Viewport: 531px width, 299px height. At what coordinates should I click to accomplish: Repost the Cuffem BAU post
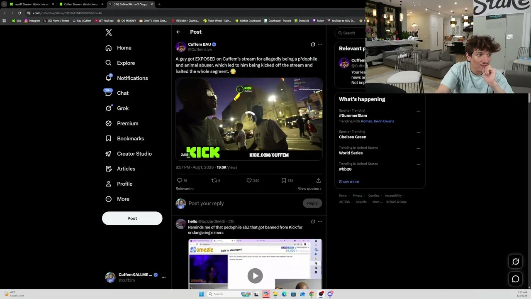tap(214, 180)
